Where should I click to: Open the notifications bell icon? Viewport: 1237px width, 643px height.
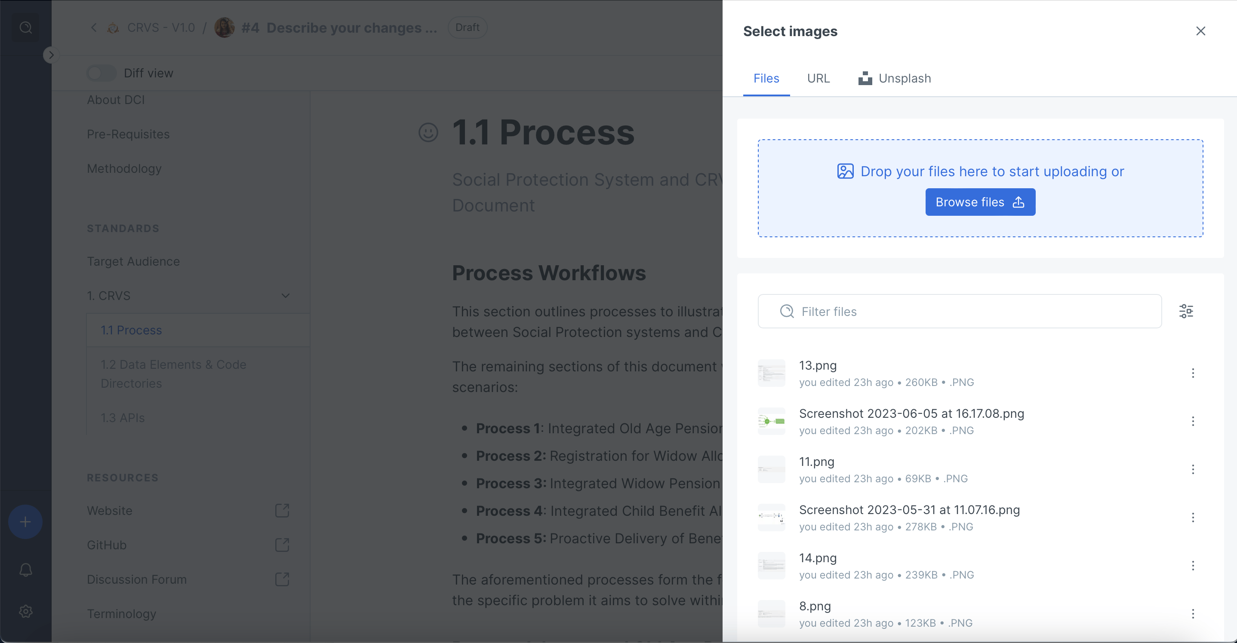pyautogui.click(x=25, y=570)
